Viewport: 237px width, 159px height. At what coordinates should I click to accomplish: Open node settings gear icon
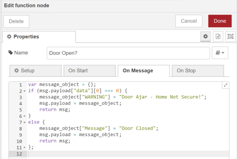(x=205, y=36)
